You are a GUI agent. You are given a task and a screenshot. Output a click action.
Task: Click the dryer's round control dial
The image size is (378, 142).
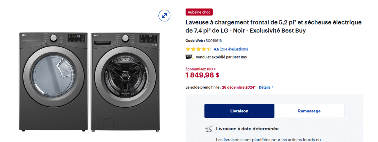(54, 38)
